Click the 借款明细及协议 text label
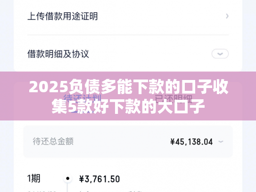The image size is (256, 192). point(58,54)
